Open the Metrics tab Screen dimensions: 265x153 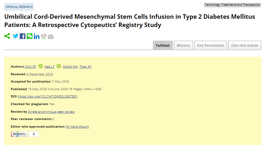[183, 45]
